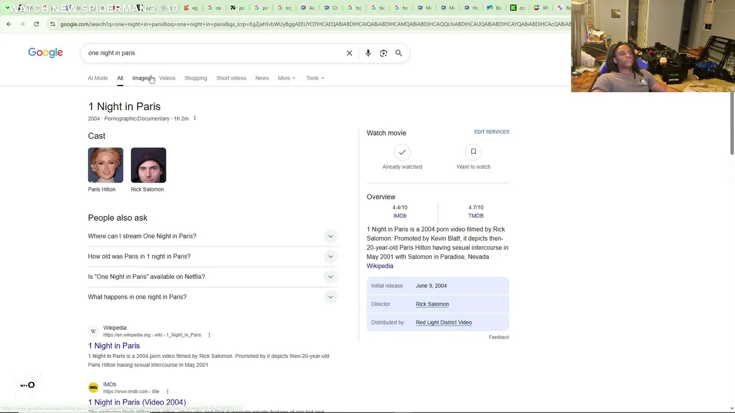Click the address bar URL

[x=315, y=24]
